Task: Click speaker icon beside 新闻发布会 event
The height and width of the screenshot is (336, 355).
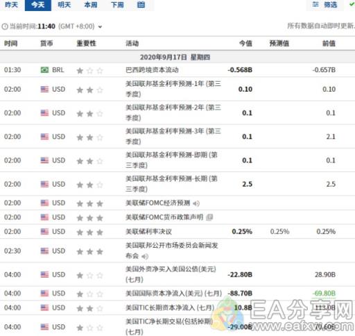Action: [x=145, y=256]
